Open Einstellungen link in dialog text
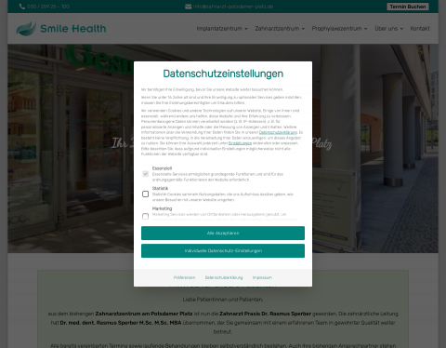Viewport: 446px width, 348px height. pyautogui.click(x=240, y=143)
